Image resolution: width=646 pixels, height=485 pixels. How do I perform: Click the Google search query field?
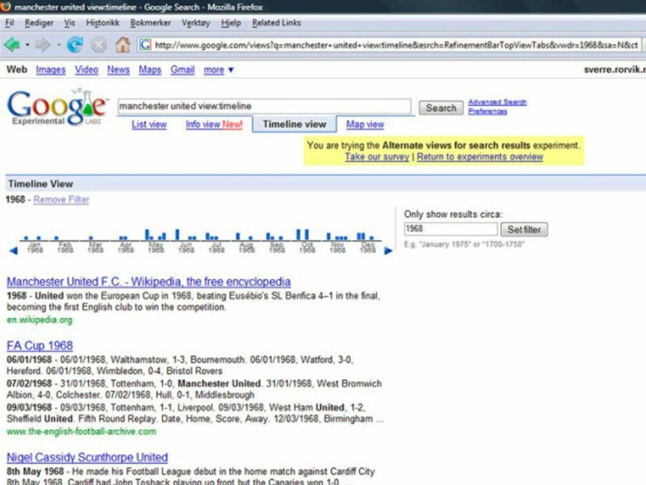tap(264, 107)
